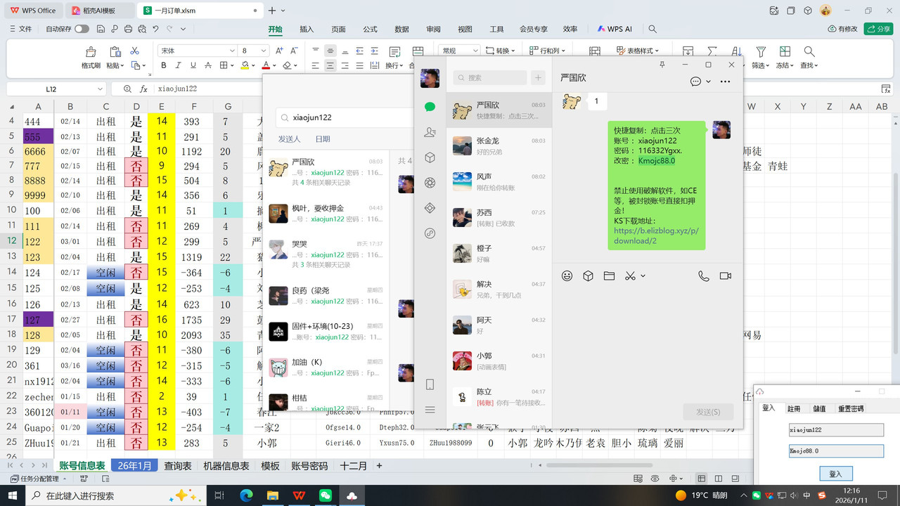Screen dimensions: 900x506
Task: Click the Cut scissors icon in ribbon
Action: coord(135,51)
